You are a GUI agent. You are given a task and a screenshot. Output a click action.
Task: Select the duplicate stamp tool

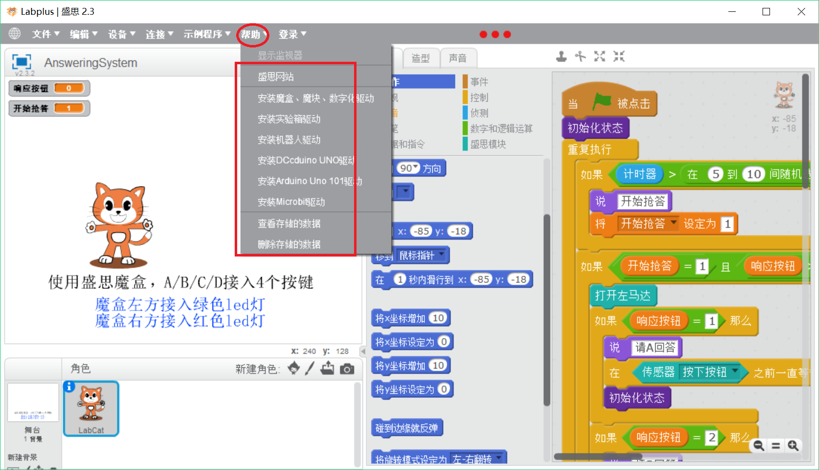(561, 56)
